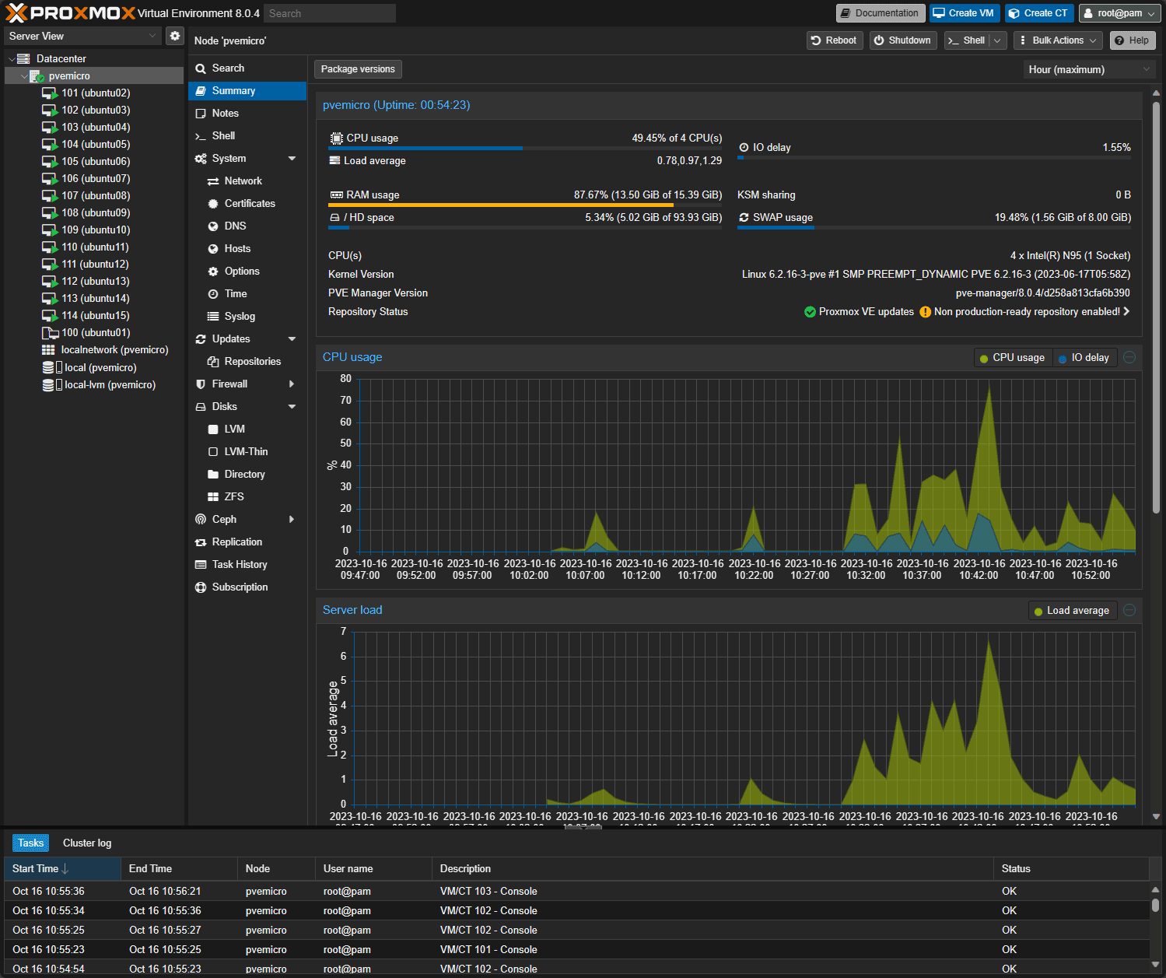Image resolution: width=1166 pixels, height=978 pixels.
Task: Click the localnetwork (pvemicro) grid icon
Action: [x=48, y=350]
